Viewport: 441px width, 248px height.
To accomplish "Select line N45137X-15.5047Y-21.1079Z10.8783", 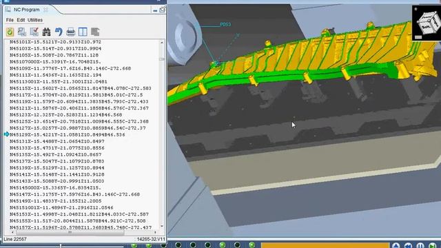I will pos(57,161).
